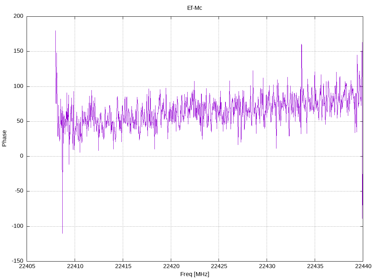Image resolution: width=373 pixels, height=279 pixels.
Task: Click the x-axis tick label '22420'
Action: tap(171, 266)
